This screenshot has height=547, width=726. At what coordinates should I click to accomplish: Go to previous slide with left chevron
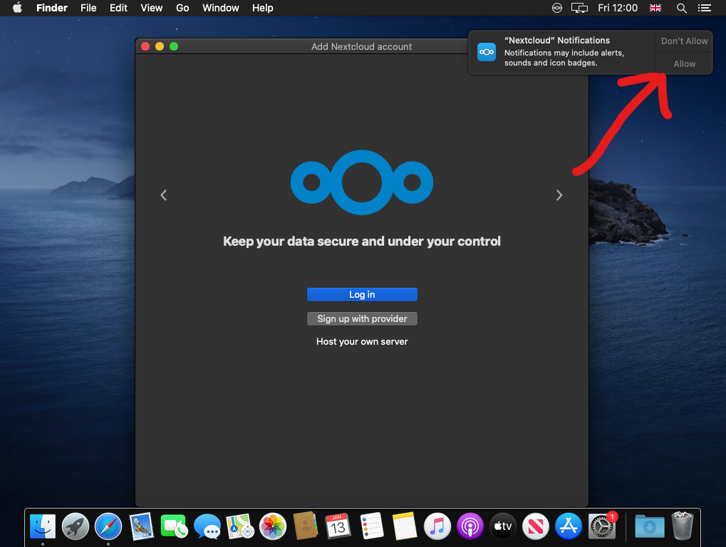click(163, 195)
